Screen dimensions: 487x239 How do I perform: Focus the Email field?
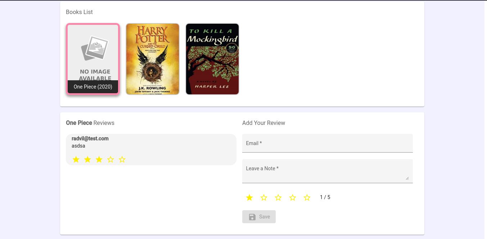[328, 143]
